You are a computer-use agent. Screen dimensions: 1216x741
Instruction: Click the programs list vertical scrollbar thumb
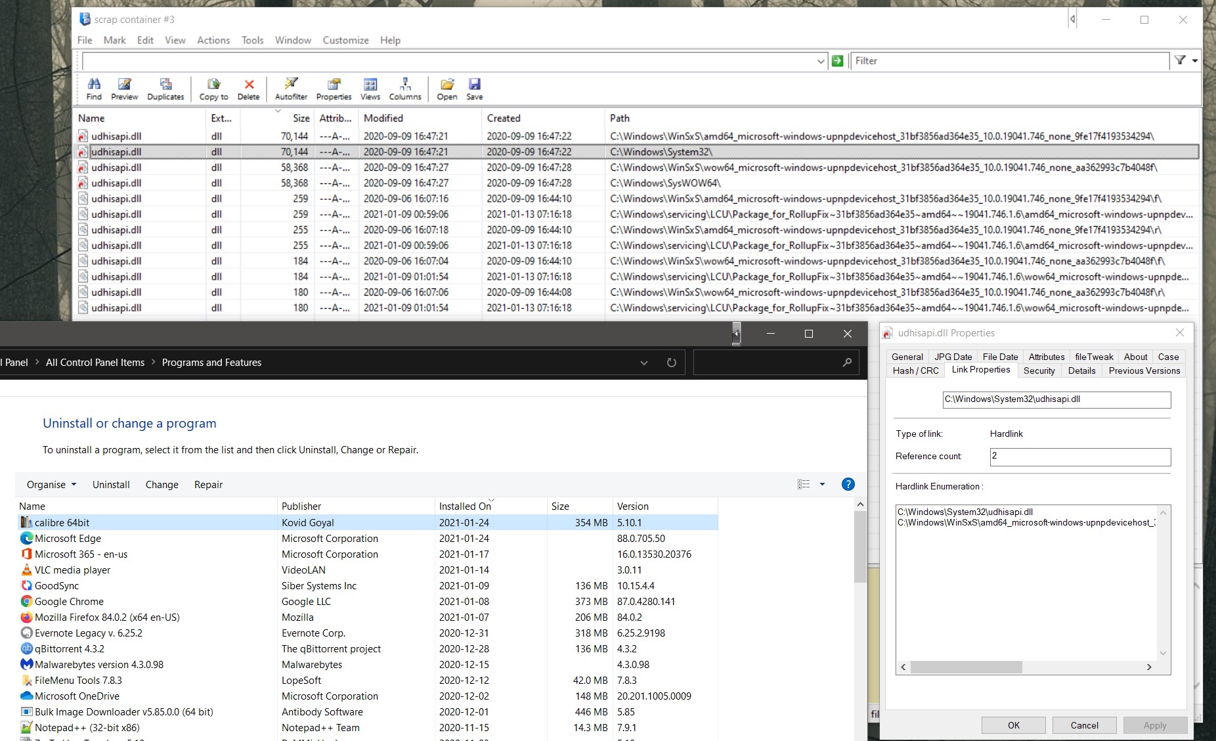pos(860,547)
